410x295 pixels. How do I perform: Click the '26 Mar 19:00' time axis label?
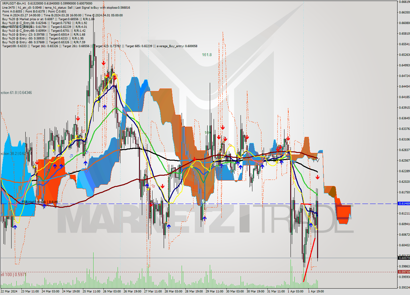coord(133,291)
